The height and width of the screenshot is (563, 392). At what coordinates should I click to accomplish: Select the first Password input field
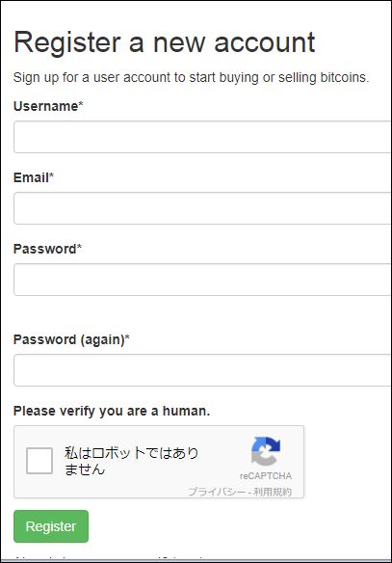[202, 280]
